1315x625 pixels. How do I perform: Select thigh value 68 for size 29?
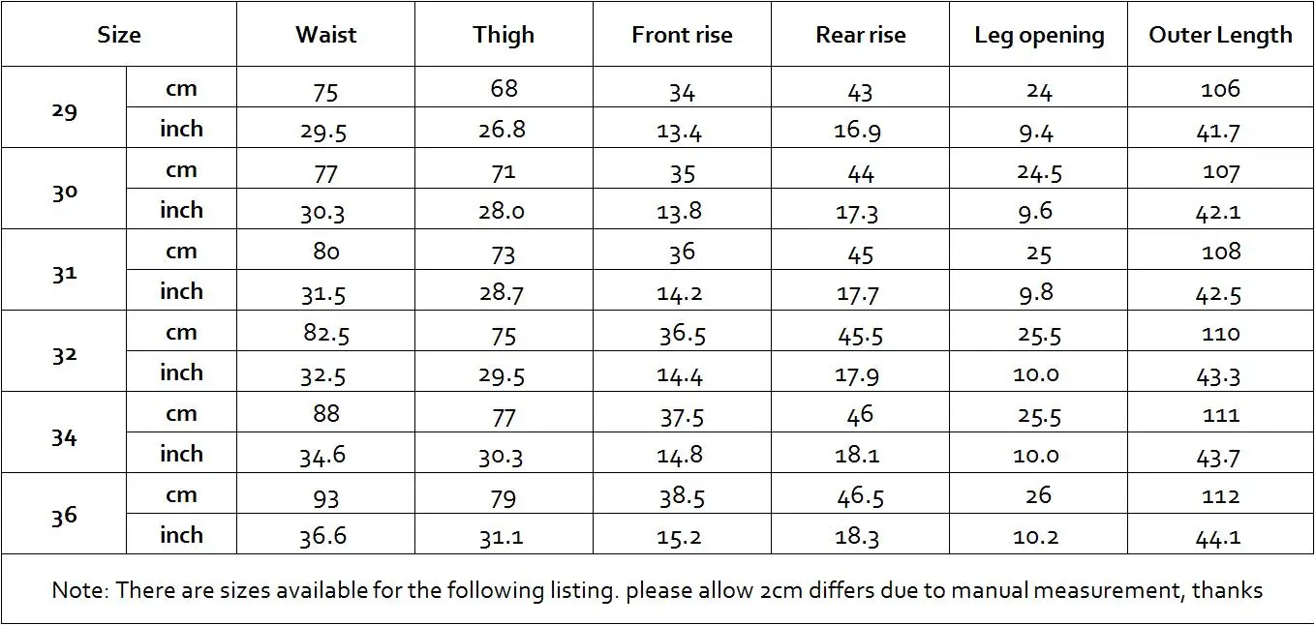click(x=504, y=89)
